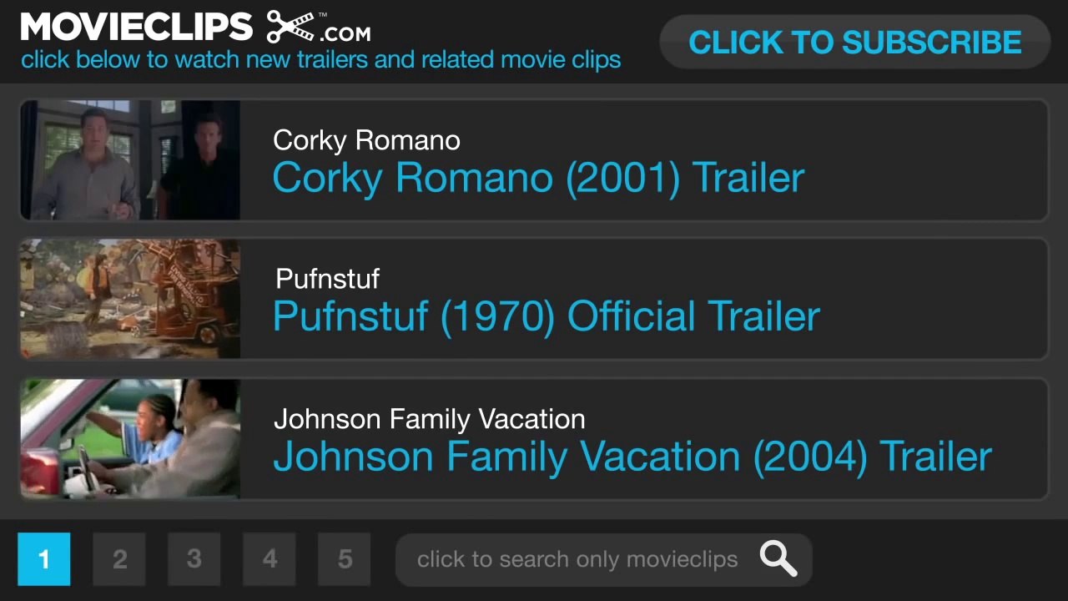Click the Corky Romano (2001) Trailer link

pyautogui.click(x=538, y=178)
